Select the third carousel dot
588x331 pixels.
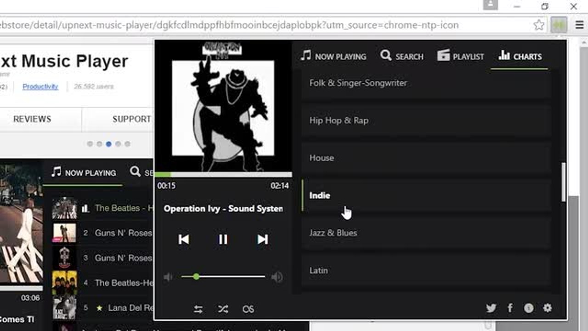(x=108, y=144)
